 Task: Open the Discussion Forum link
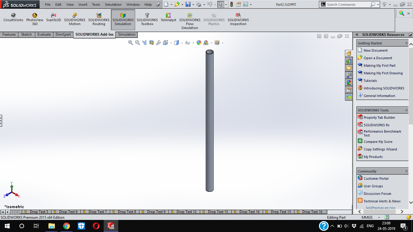[x=377, y=194]
